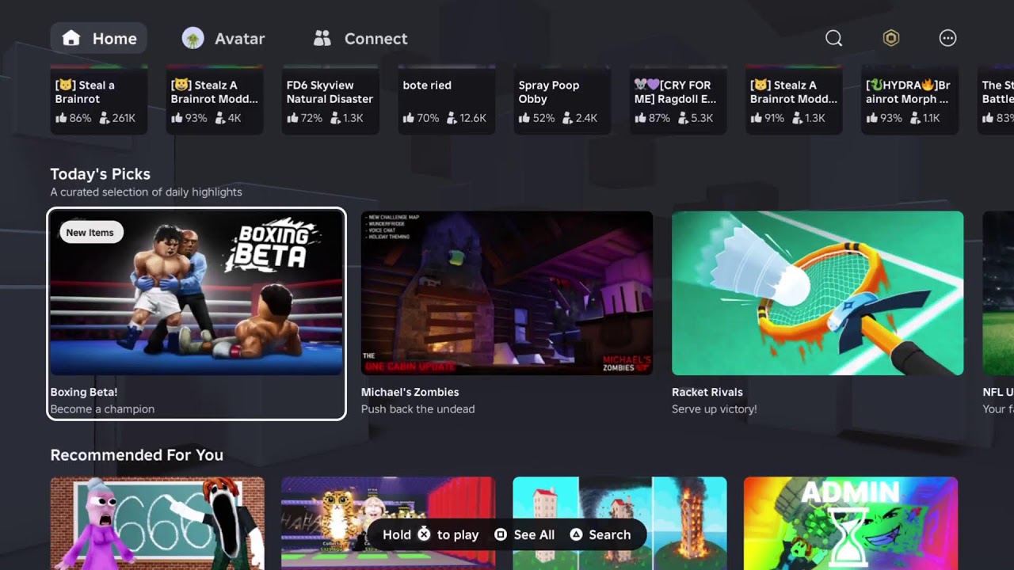Click the triangle button icon by Search

pos(576,534)
